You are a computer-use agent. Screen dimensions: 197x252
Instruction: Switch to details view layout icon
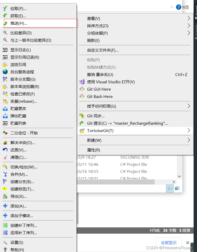(x=170, y=188)
